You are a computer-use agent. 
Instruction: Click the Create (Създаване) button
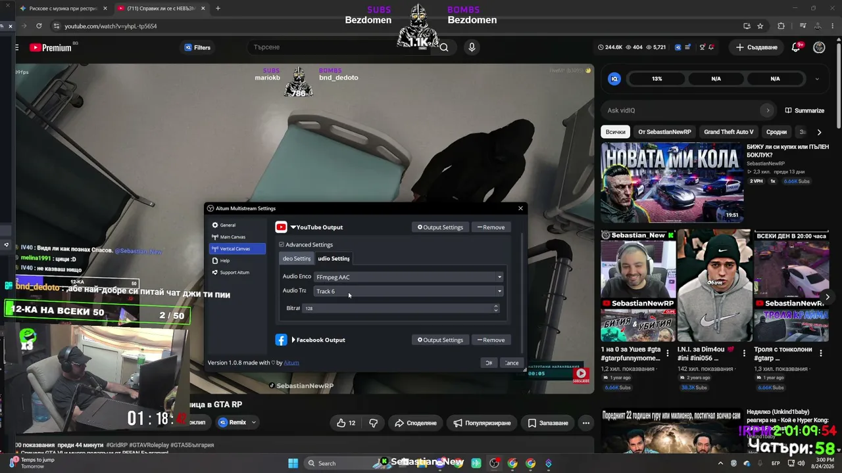[756, 47]
